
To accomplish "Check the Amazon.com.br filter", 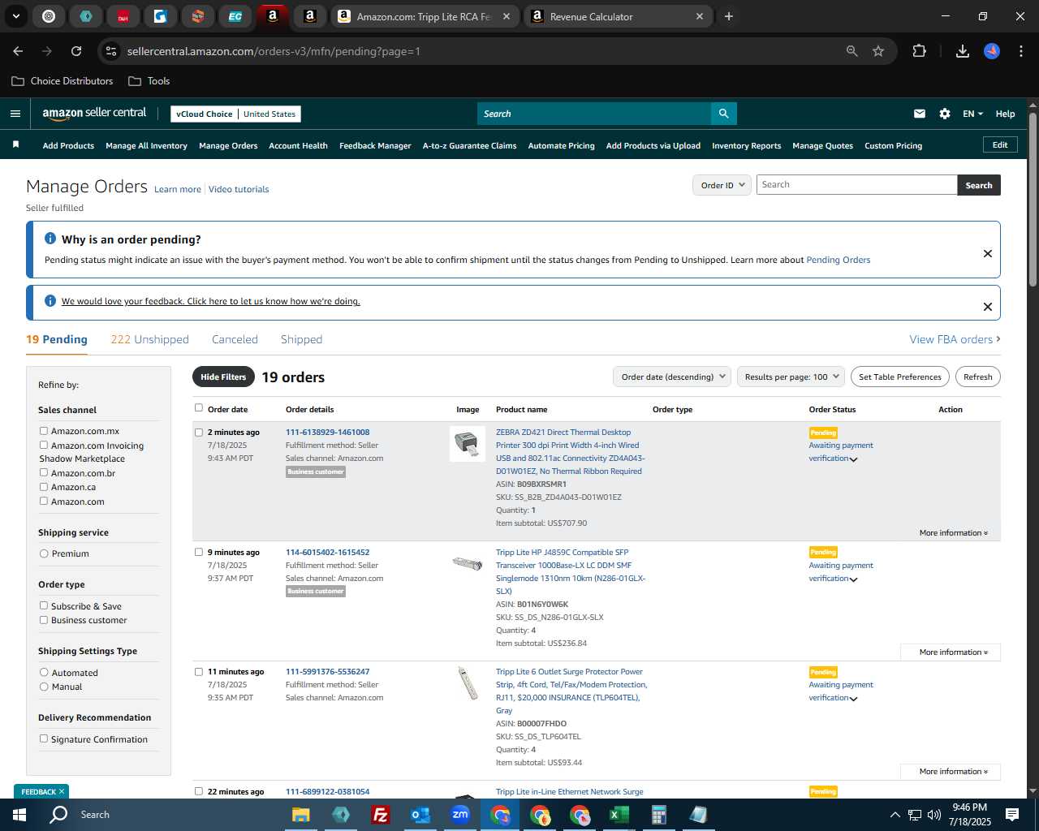I will (x=44, y=472).
